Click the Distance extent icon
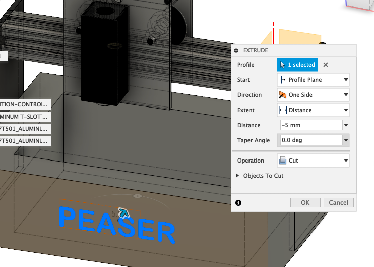This screenshot has height=267, width=374. (x=283, y=110)
